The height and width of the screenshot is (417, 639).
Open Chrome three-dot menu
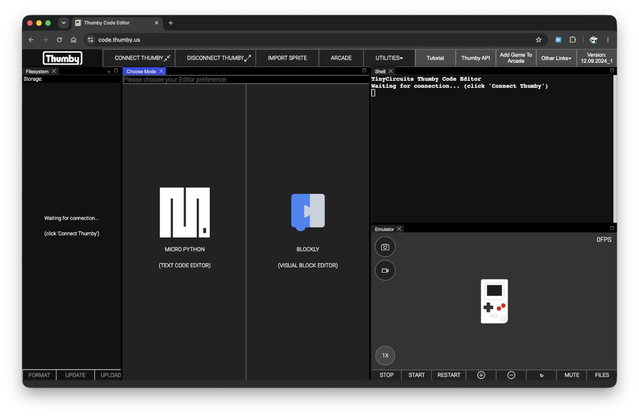coord(608,39)
